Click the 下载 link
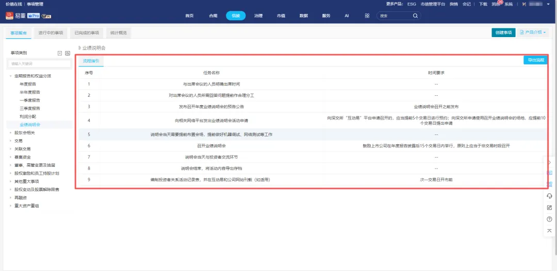The width and height of the screenshot is (557, 271). 483,4
